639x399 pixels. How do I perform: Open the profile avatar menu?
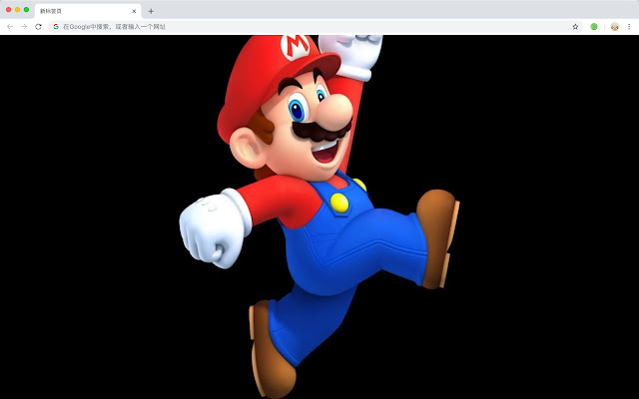[615, 27]
